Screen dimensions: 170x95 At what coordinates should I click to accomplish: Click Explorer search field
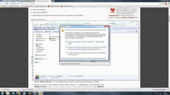click(x=127, y=25)
